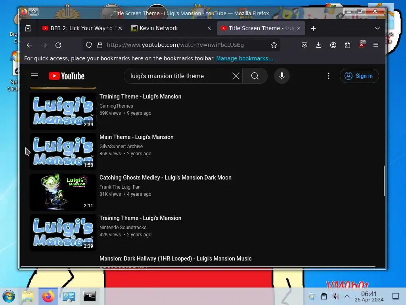Search with your voice microphone button
The height and width of the screenshot is (305, 406).
point(282,76)
